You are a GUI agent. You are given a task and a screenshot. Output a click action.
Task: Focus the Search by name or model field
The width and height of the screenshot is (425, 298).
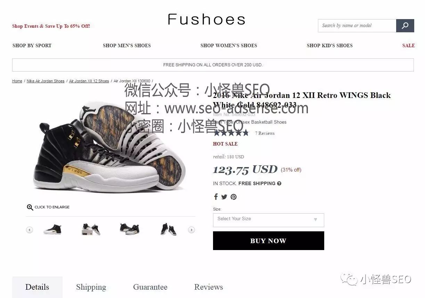357,26
